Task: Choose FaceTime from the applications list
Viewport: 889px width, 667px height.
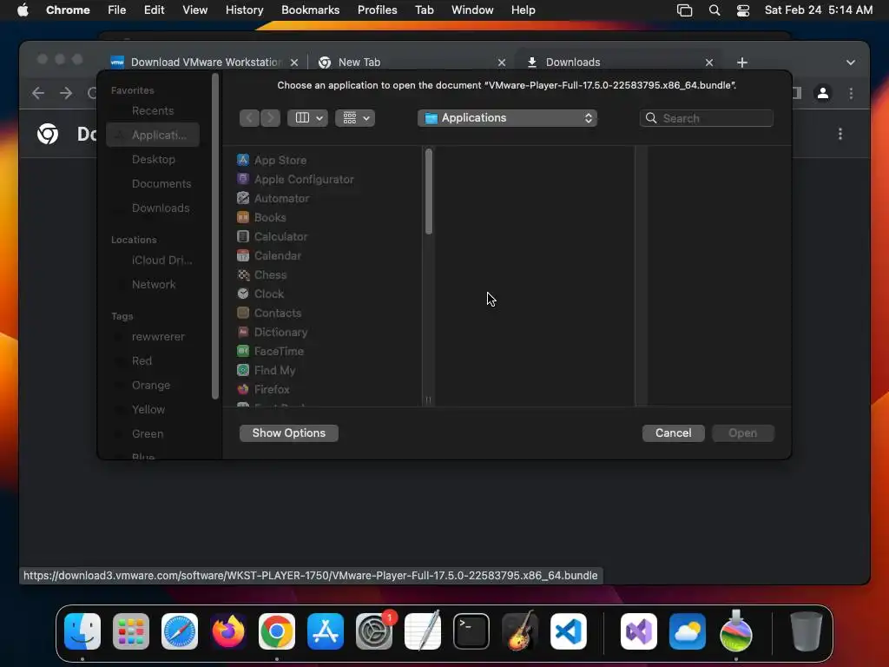Action: (x=271, y=351)
